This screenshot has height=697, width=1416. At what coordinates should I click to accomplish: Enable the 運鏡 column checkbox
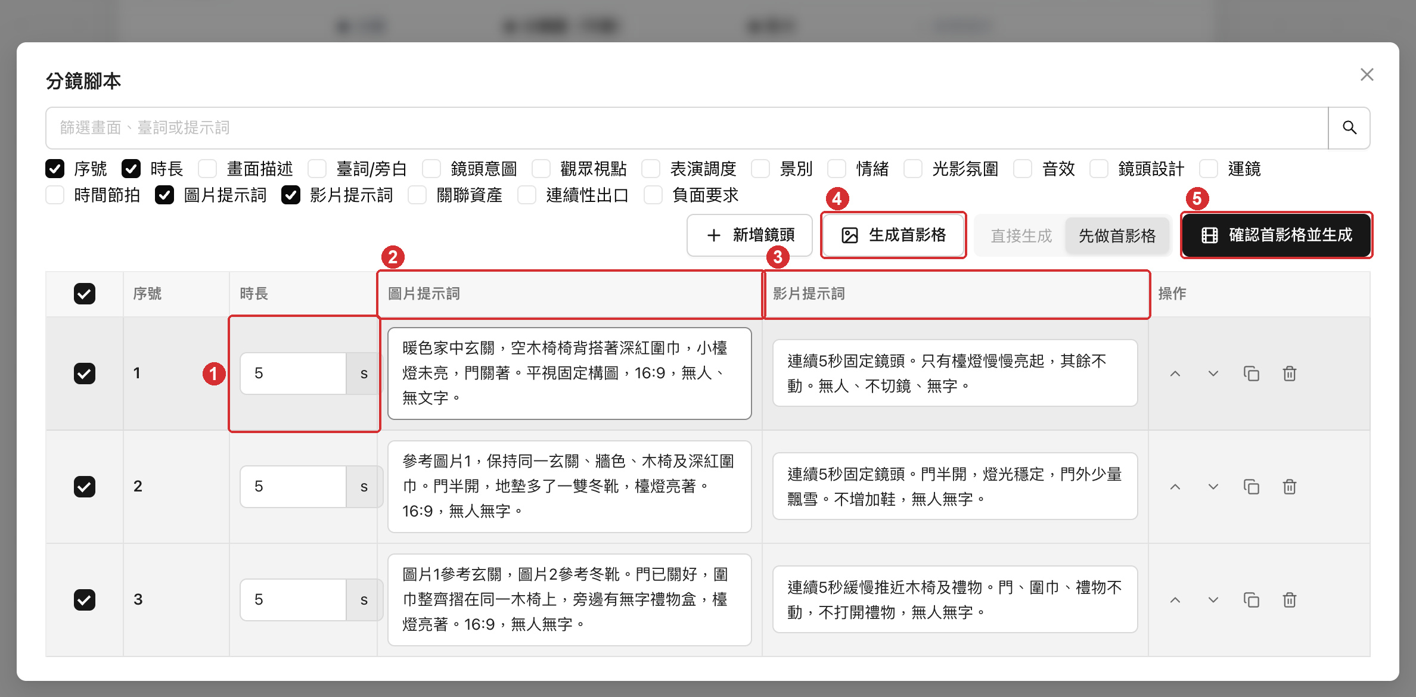pyautogui.click(x=1209, y=169)
